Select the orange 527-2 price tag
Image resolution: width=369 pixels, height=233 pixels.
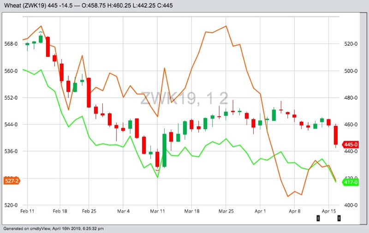coord(12,181)
